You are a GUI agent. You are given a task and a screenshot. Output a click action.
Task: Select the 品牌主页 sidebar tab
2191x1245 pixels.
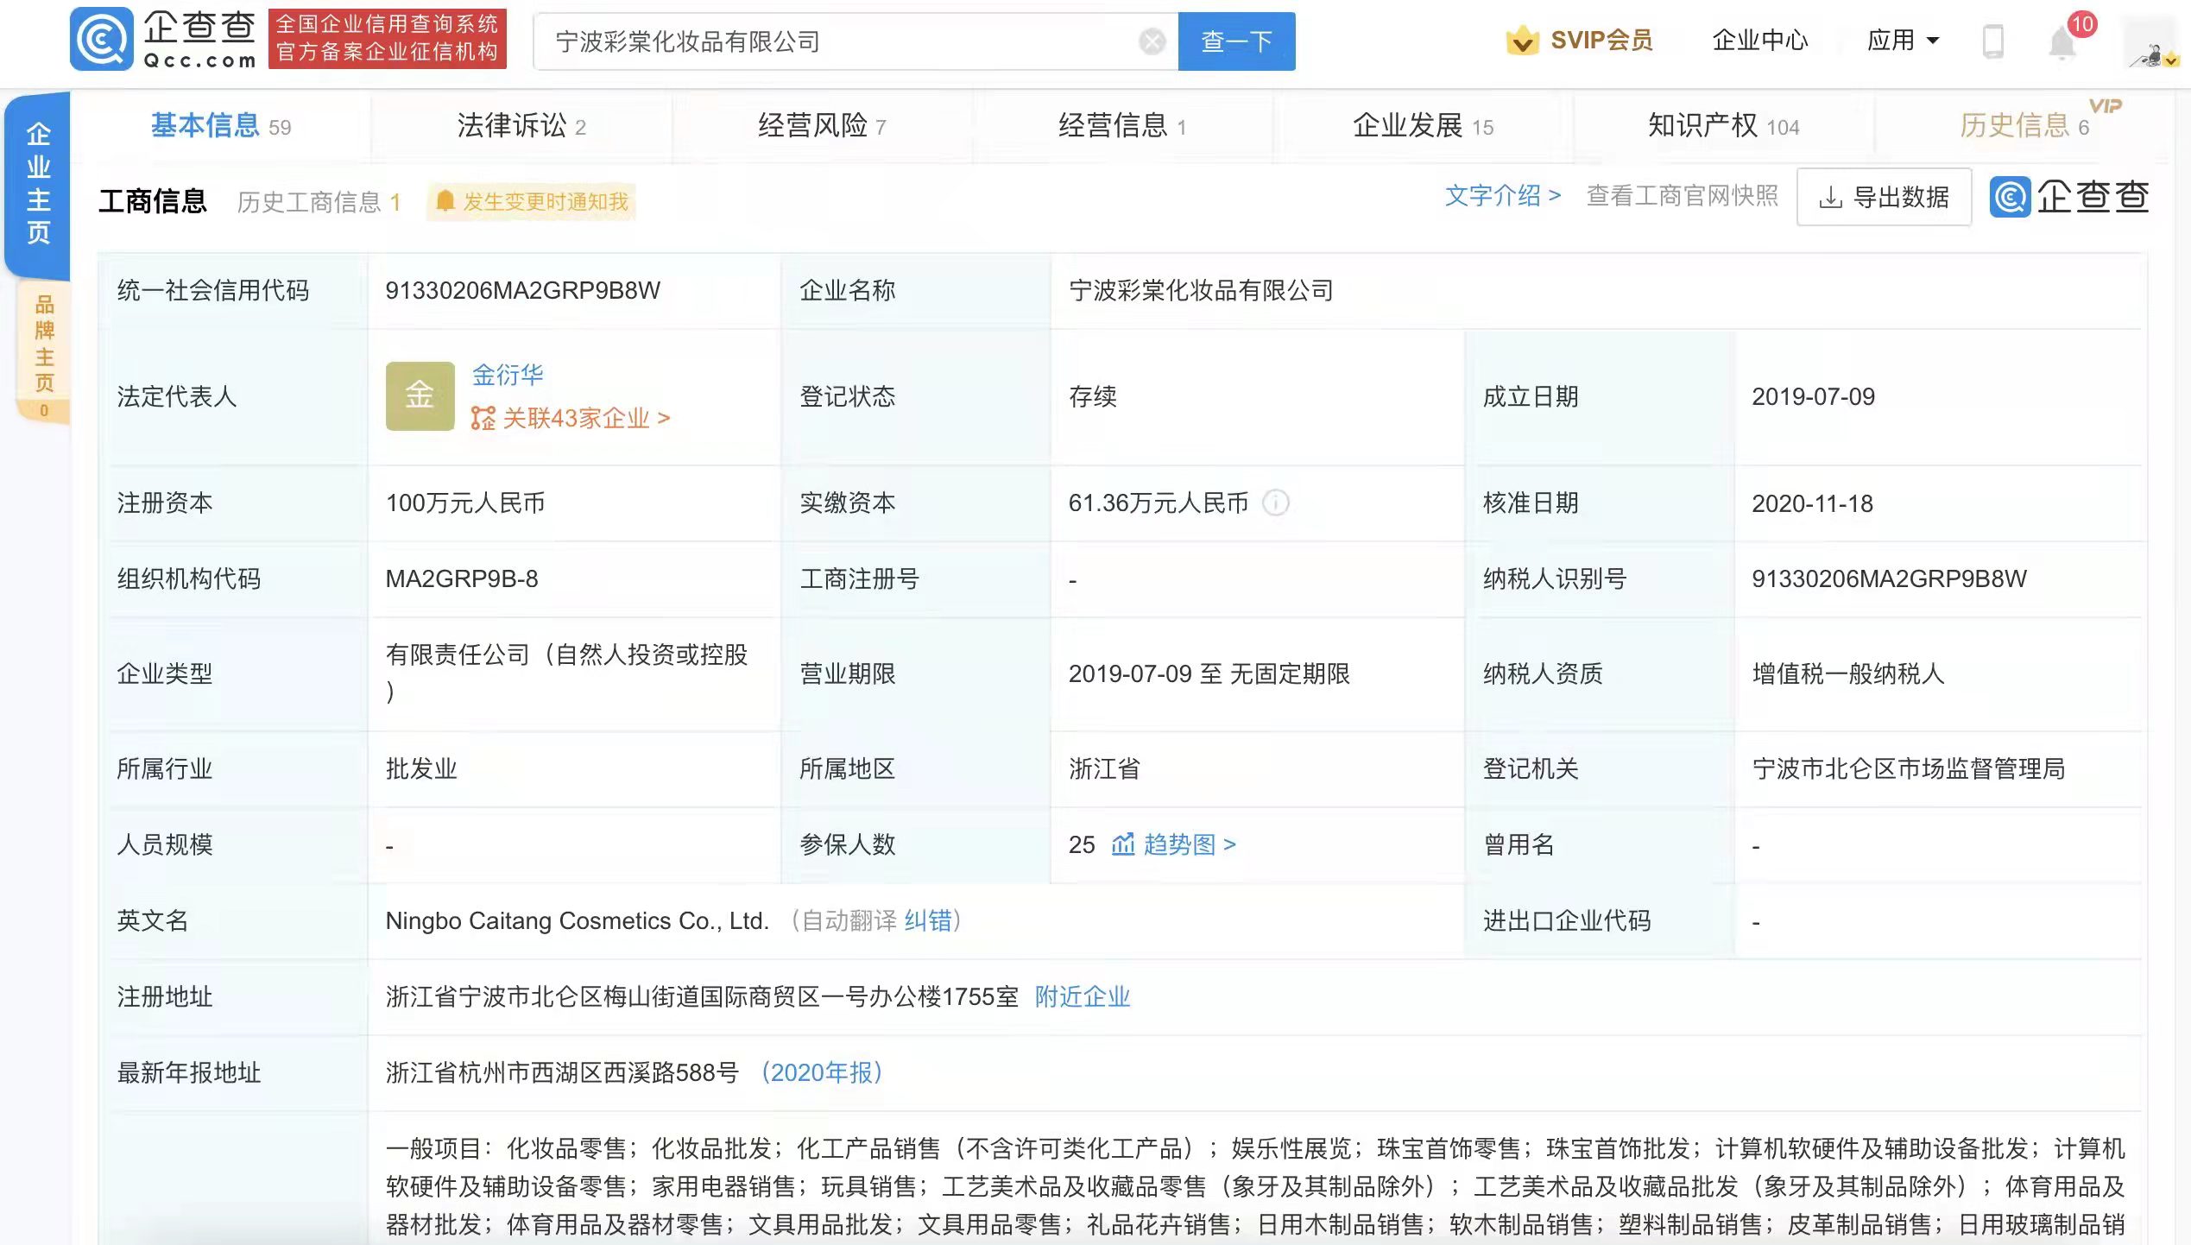tap(43, 352)
